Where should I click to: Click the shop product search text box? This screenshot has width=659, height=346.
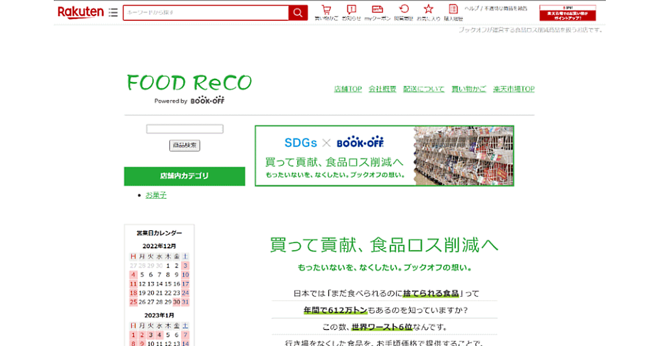[x=185, y=129]
